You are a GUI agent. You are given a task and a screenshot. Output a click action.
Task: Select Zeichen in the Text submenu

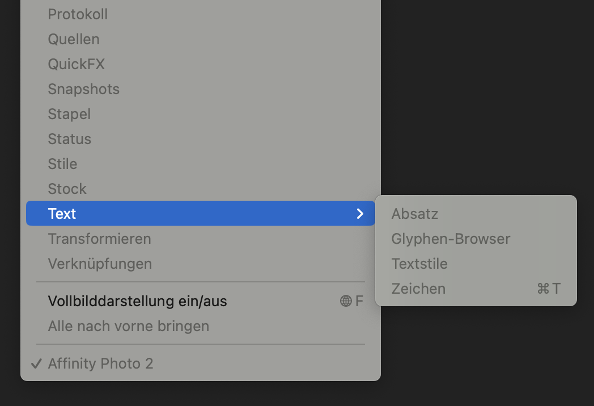[x=476, y=289]
